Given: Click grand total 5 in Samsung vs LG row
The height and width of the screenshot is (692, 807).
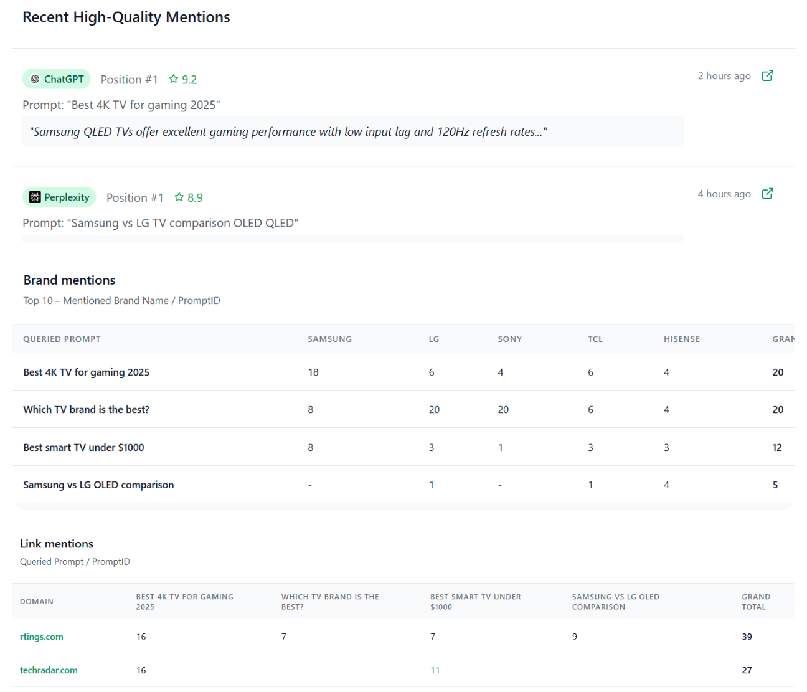Looking at the screenshot, I should [x=775, y=485].
